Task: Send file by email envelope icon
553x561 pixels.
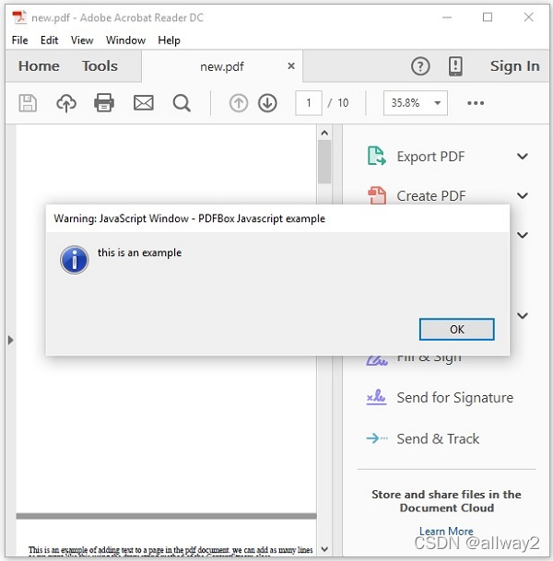Action: pyautogui.click(x=143, y=103)
